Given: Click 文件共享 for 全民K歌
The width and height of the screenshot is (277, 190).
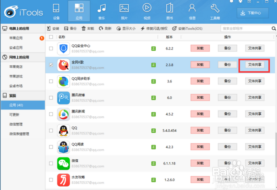Looking at the screenshot, I should 255,65.
